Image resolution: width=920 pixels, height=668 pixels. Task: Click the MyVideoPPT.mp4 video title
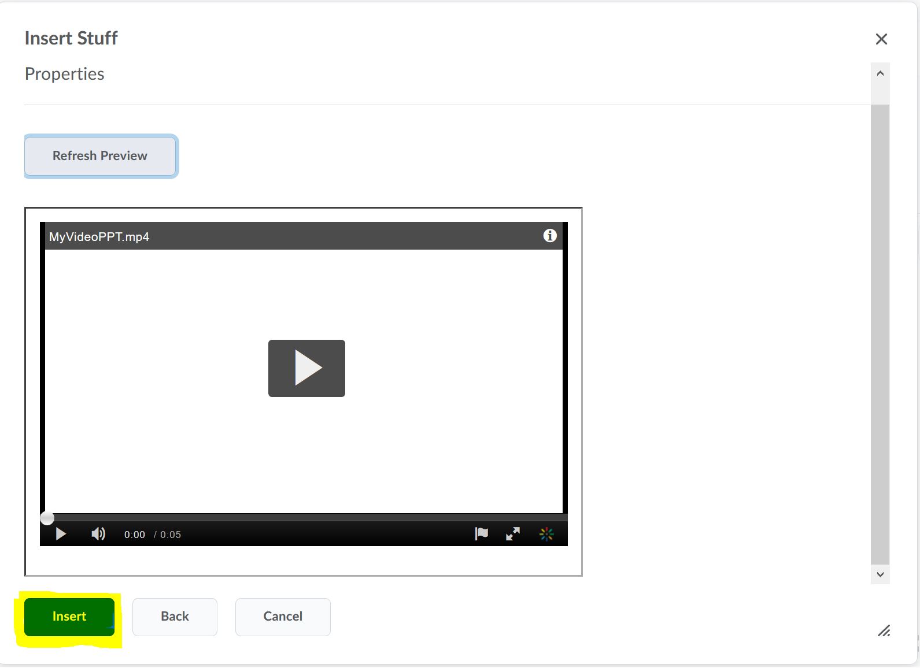[x=99, y=237]
